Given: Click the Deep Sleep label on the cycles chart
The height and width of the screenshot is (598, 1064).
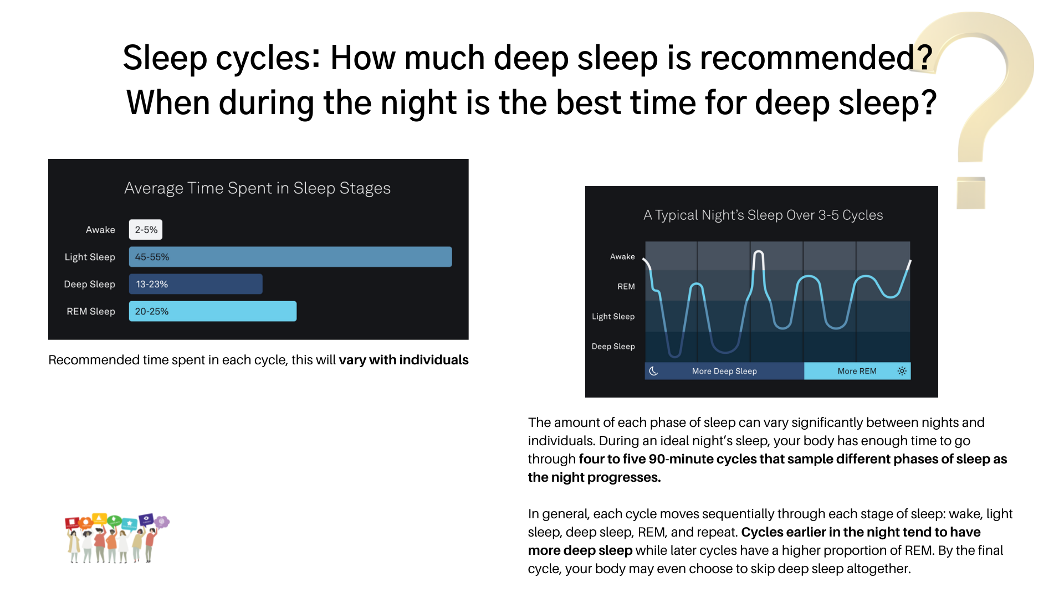Looking at the screenshot, I should 613,346.
